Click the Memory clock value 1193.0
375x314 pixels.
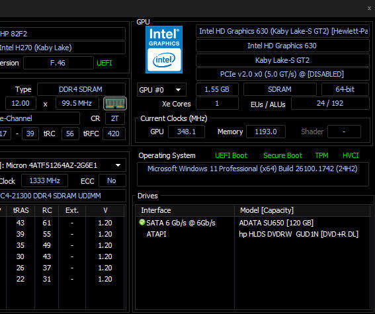coord(266,132)
